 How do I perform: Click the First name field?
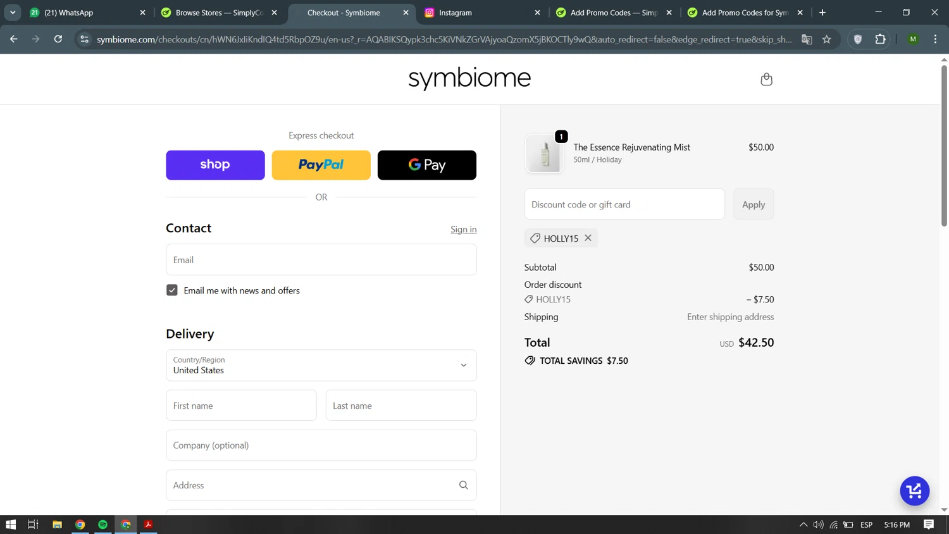(241, 406)
